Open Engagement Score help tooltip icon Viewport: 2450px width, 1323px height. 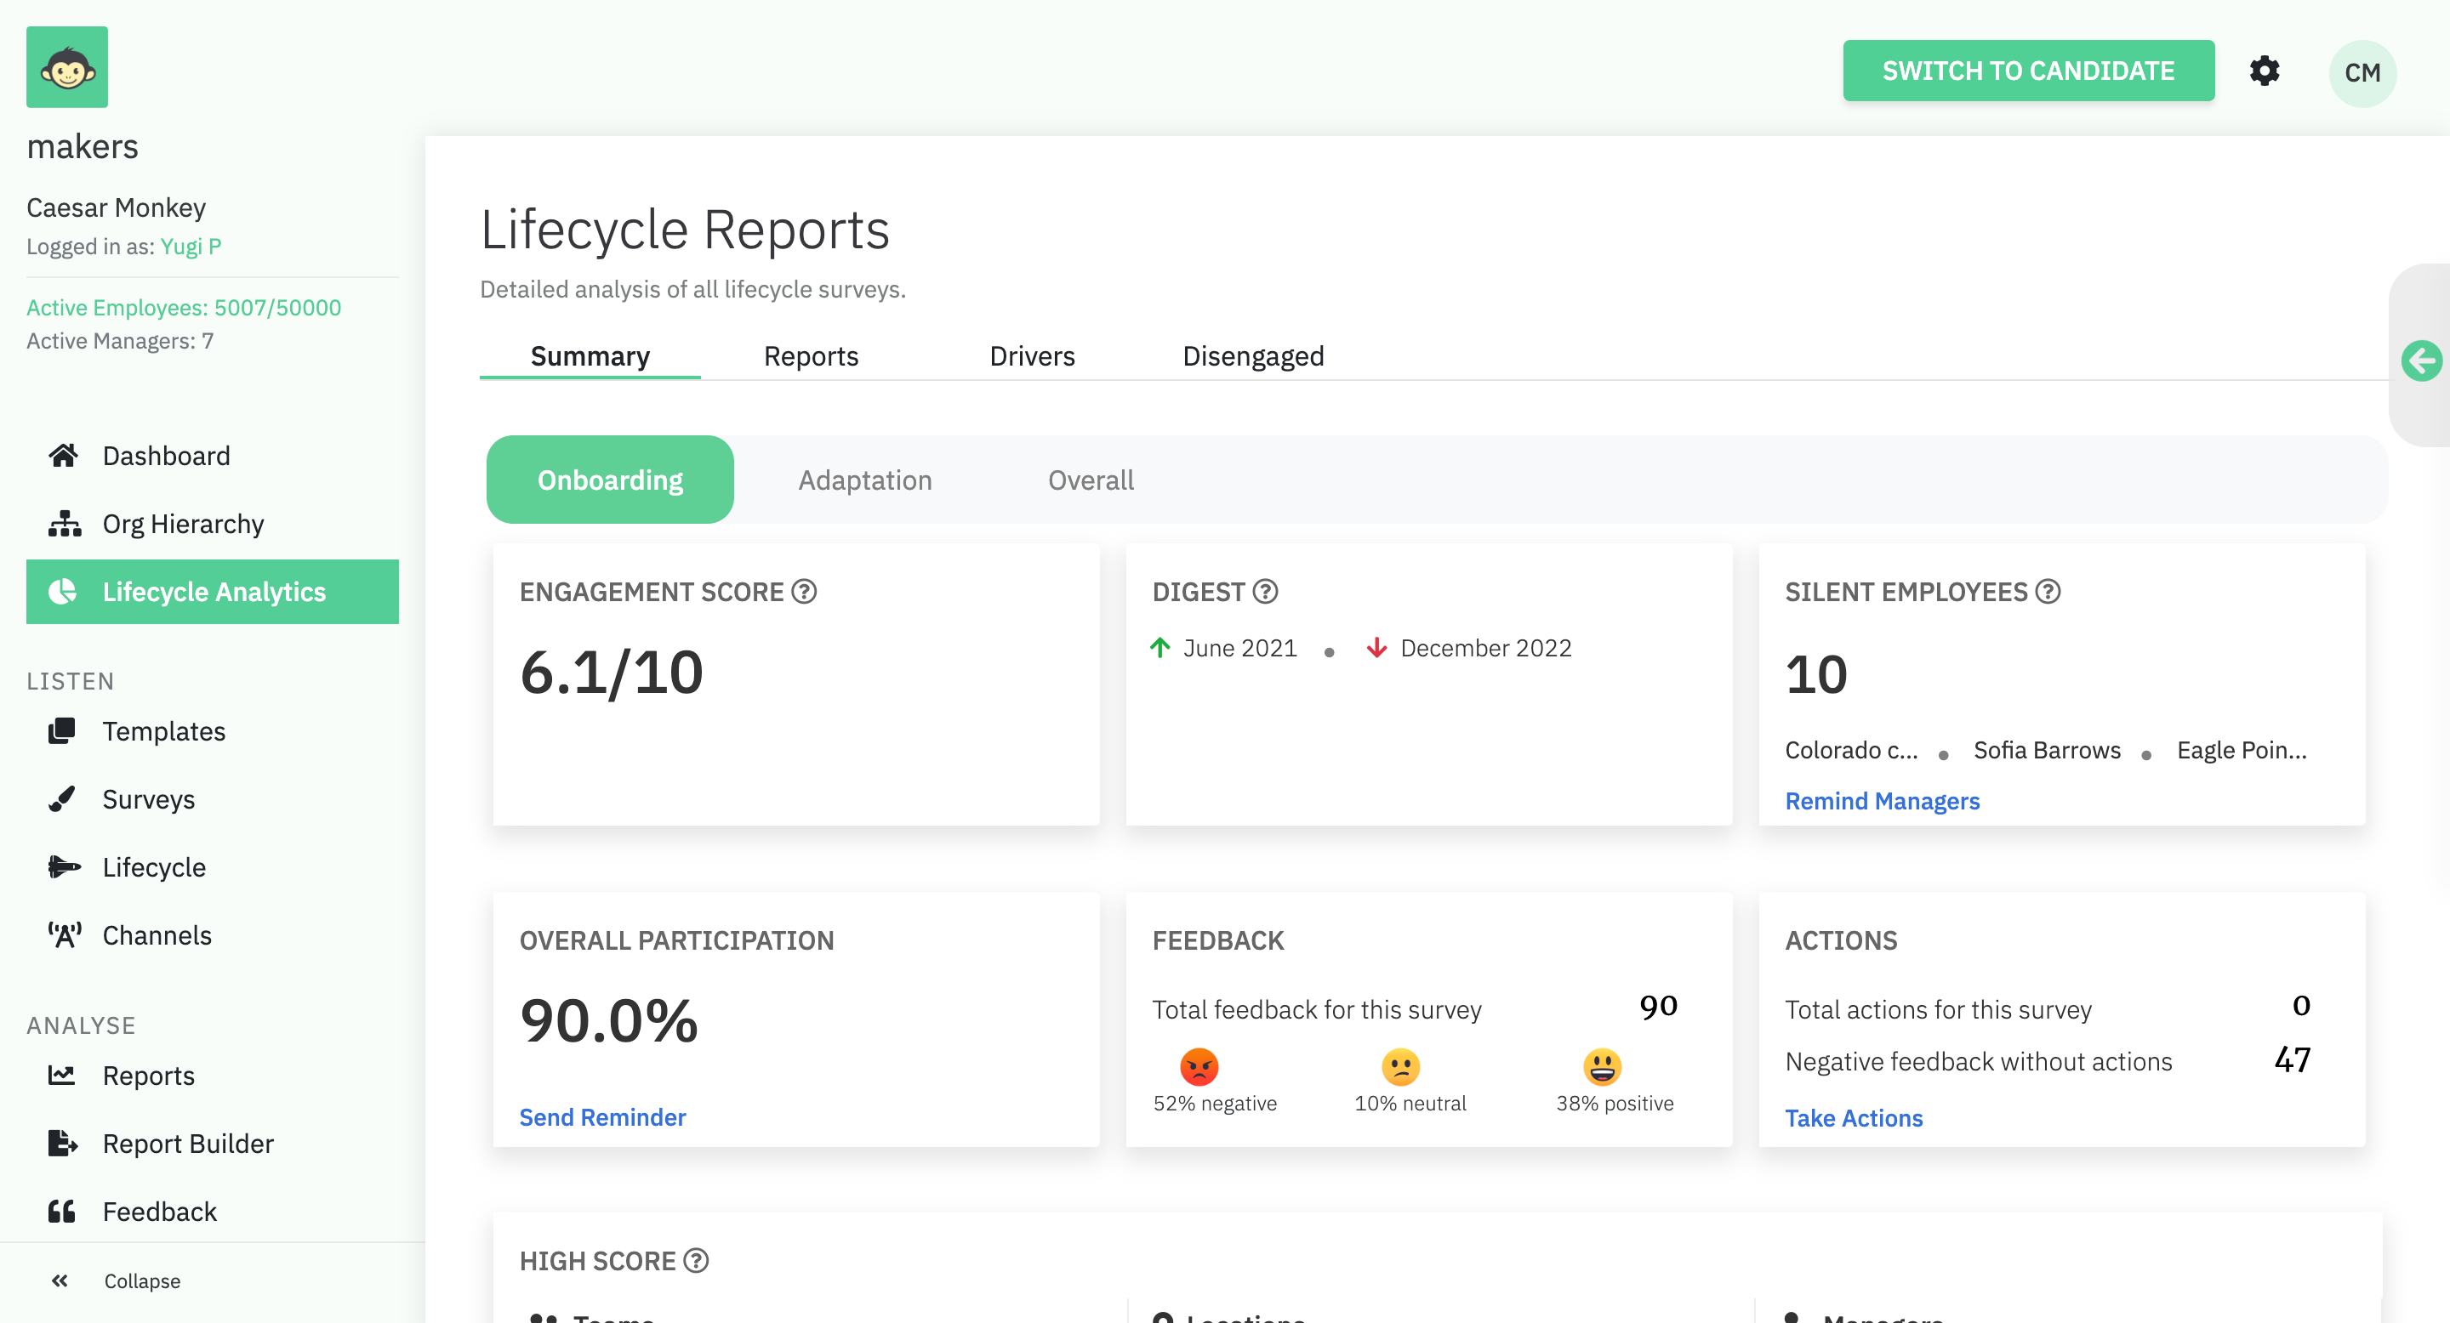pyautogui.click(x=805, y=592)
